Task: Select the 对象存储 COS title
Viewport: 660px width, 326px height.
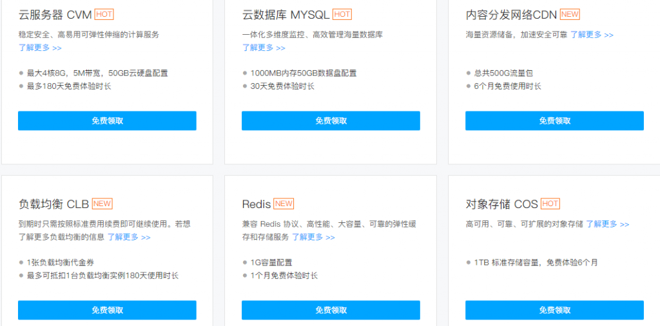Action: click(501, 204)
